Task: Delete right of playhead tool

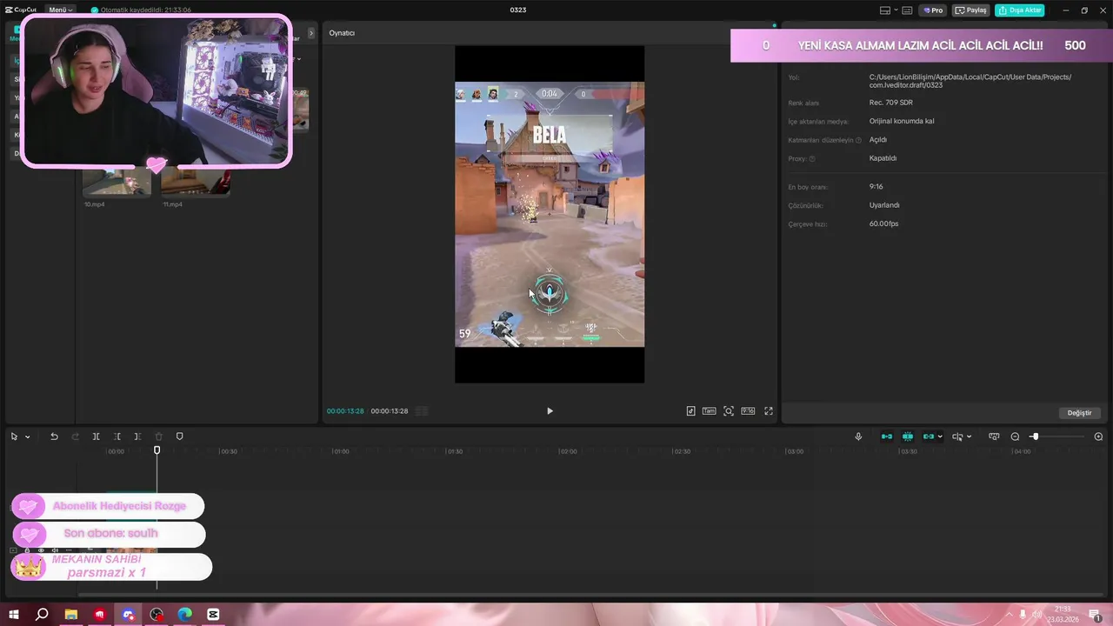Action: pos(137,436)
